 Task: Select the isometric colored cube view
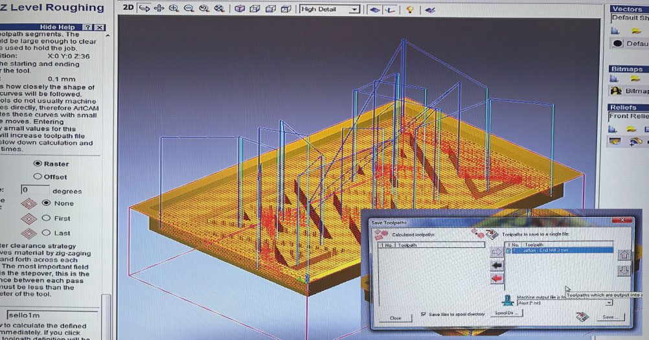pyautogui.click(x=240, y=8)
